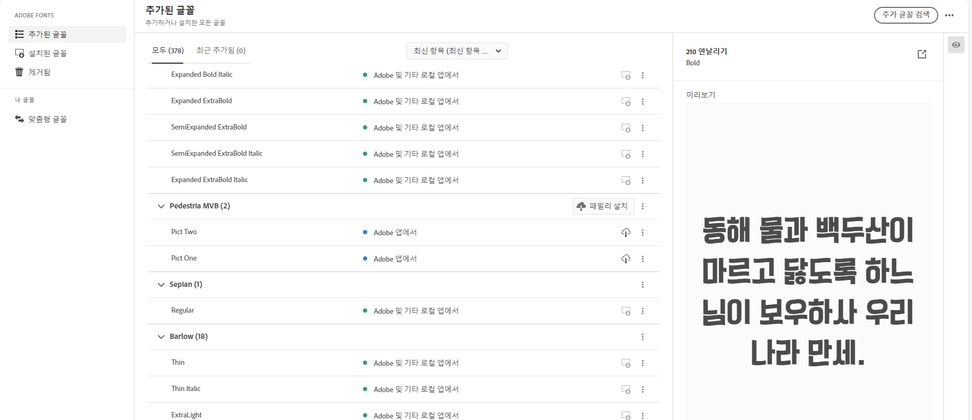
Task: Open more options for Pict Two
Action: coord(643,233)
